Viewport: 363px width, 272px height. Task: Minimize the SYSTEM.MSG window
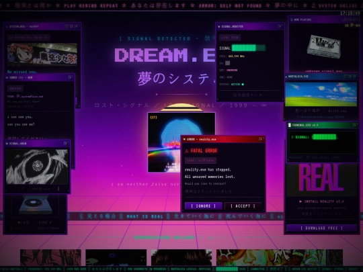[67, 26]
